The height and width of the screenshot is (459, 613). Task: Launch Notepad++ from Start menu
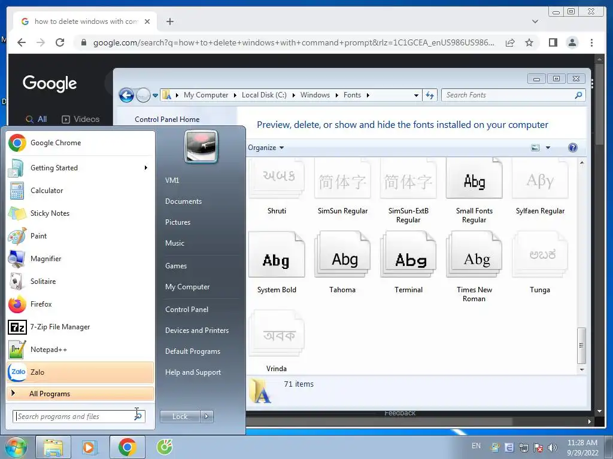[x=80, y=349]
